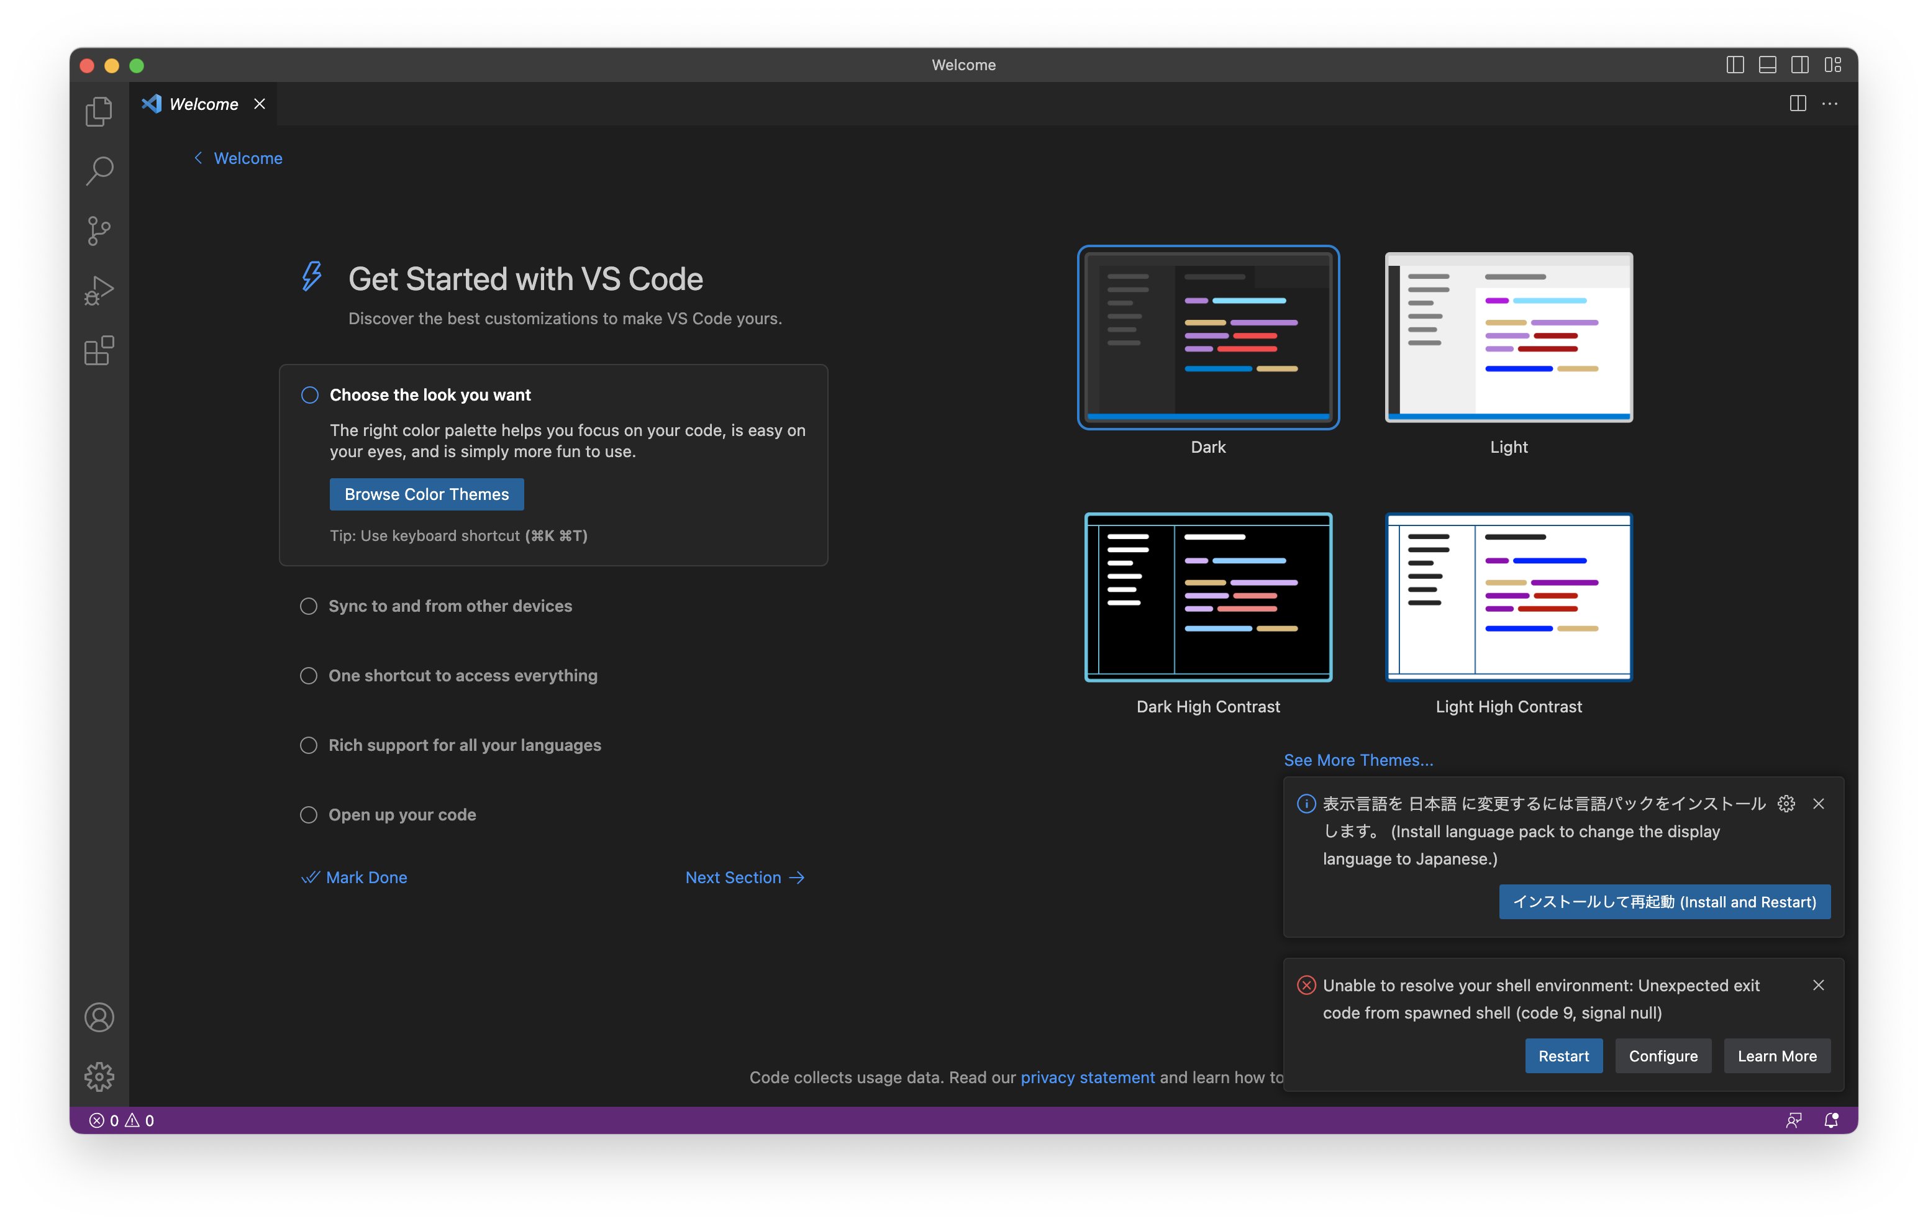Select the Welcome editor tab
This screenshot has height=1226, width=1928.
point(203,104)
